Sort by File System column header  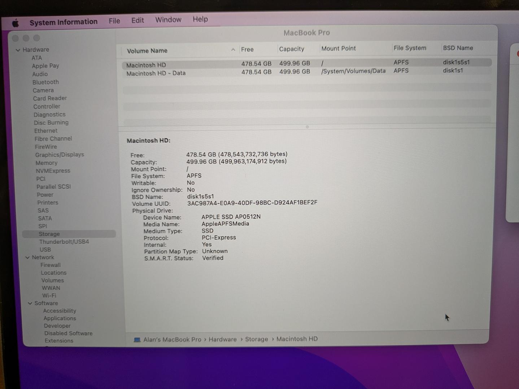[x=410, y=48]
